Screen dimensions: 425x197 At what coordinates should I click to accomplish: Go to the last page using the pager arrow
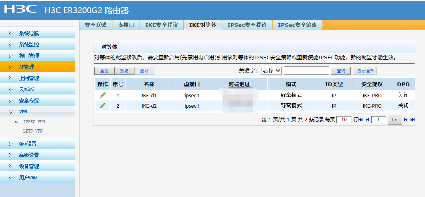(x=413, y=120)
